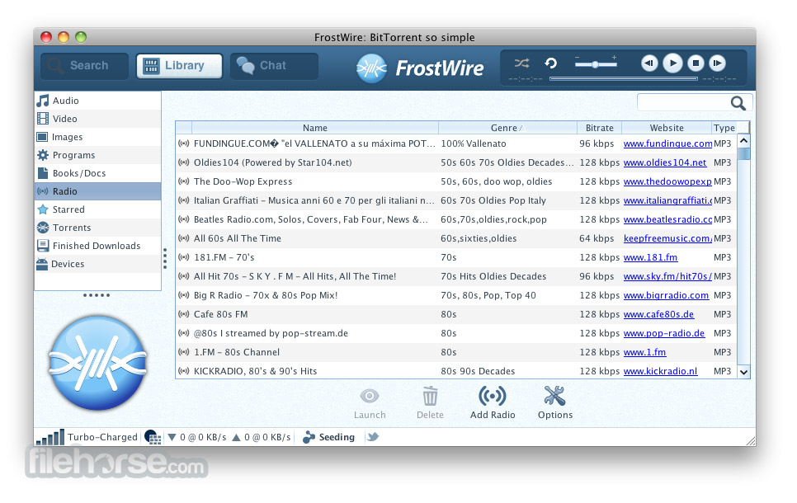The image size is (797, 503).
Task: Sort stations by Name column header
Action: (315, 128)
